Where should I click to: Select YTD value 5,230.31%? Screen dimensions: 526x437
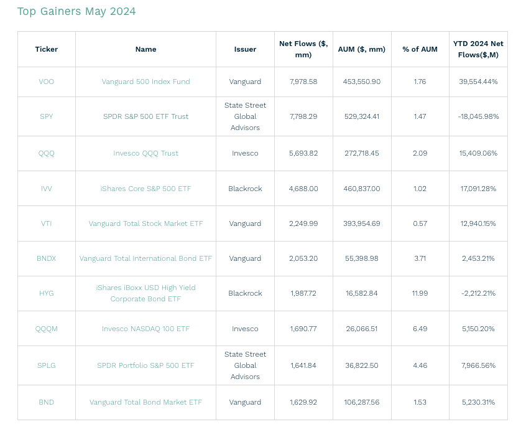click(x=478, y=402)
